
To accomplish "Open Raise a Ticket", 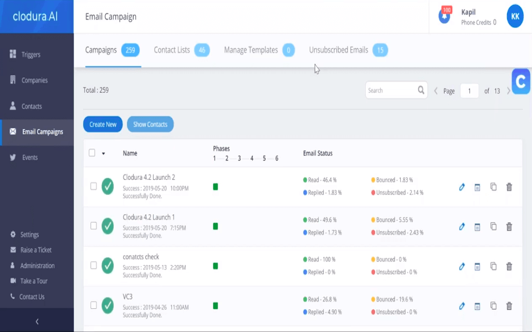I will pyautogui.click(x=31, y=250).
